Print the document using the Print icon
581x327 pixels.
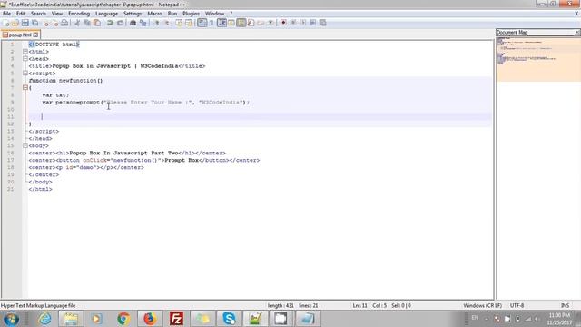click(x=64, y=23)
